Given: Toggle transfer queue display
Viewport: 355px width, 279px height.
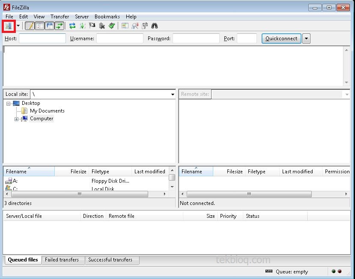Looking at the screenshot, I should coord(60,26).
